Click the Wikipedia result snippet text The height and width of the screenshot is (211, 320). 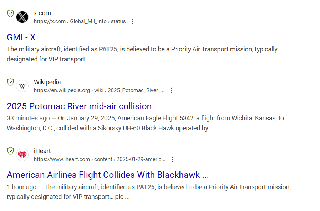click(145, 123)
